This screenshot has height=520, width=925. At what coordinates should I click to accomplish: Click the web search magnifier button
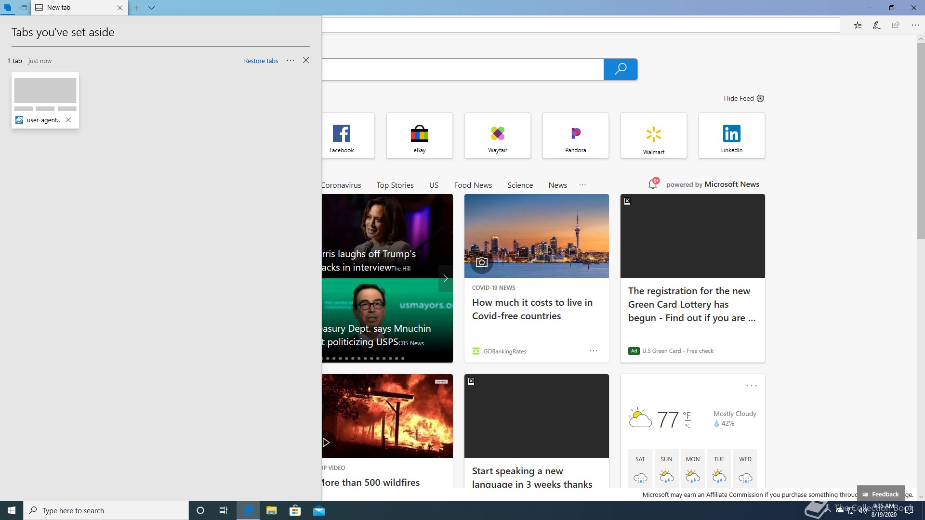tap(621, 69)
